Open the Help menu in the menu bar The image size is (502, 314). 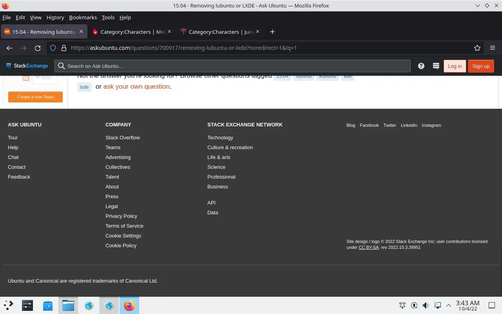click(x=125, y=17)
